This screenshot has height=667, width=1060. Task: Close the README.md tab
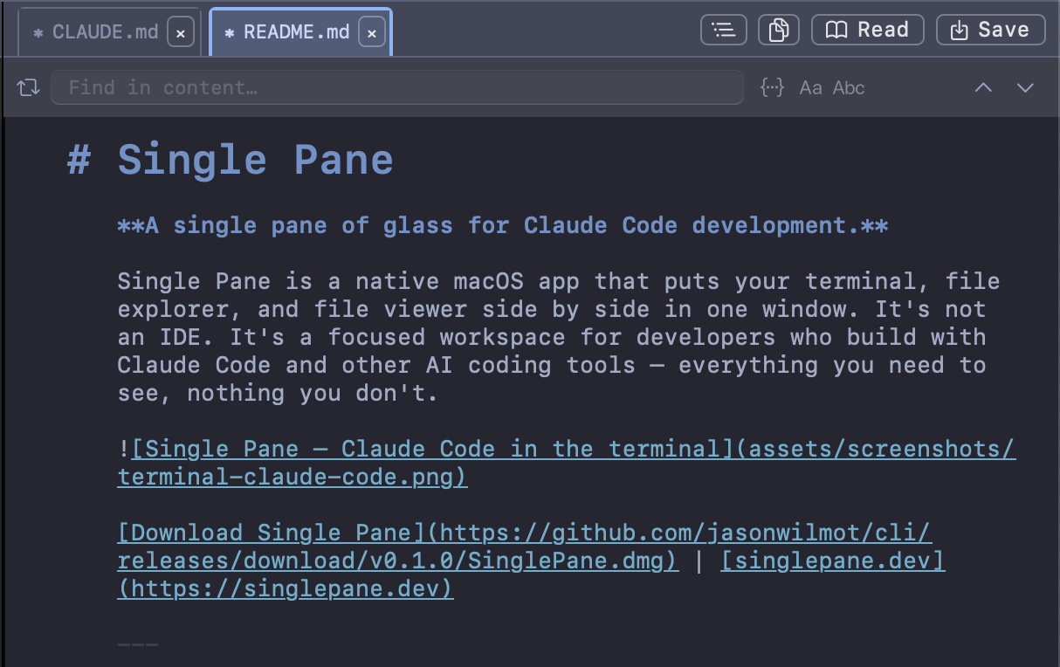click(371, 33)
